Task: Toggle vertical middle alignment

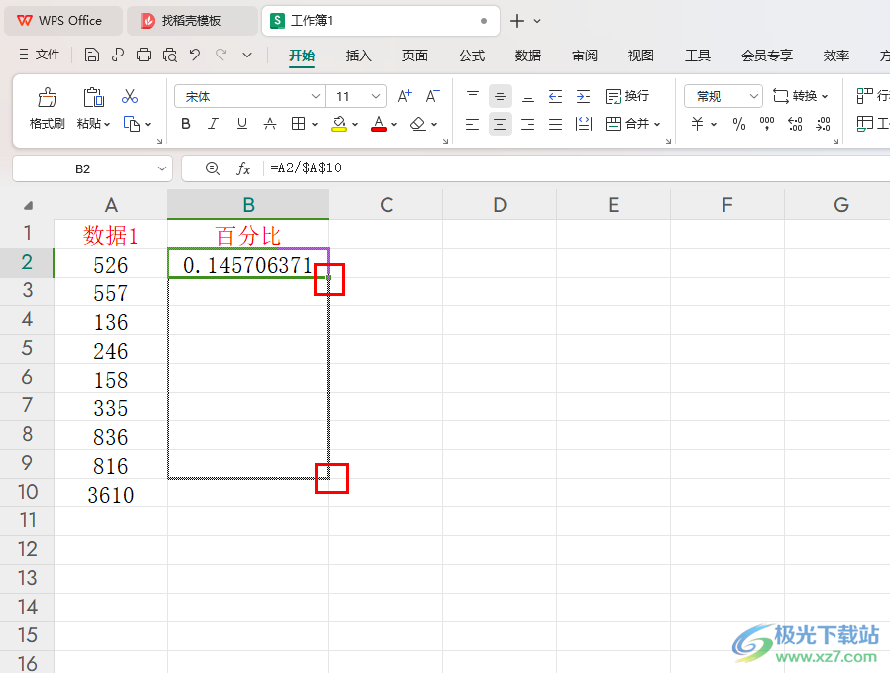Action: click(501, 96)
